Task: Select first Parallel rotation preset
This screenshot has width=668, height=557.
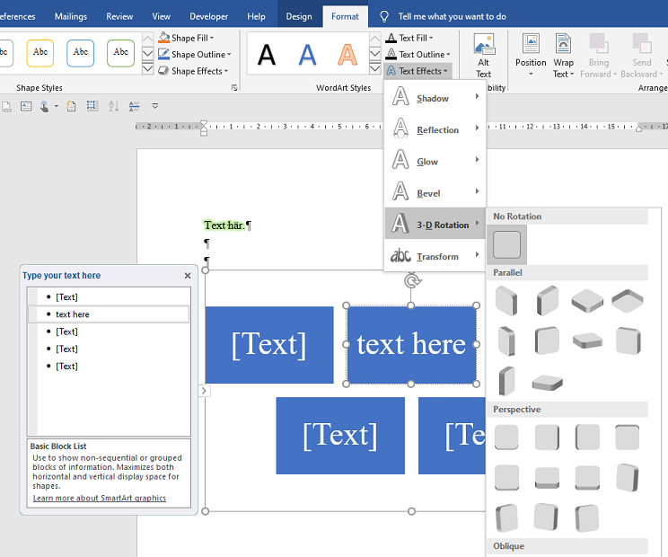Action: (x=506, y=301)
